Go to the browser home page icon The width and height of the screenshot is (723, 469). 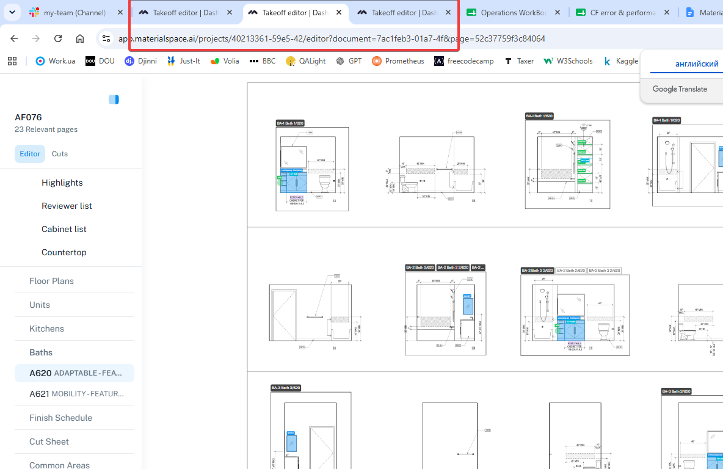click(80, 38)
